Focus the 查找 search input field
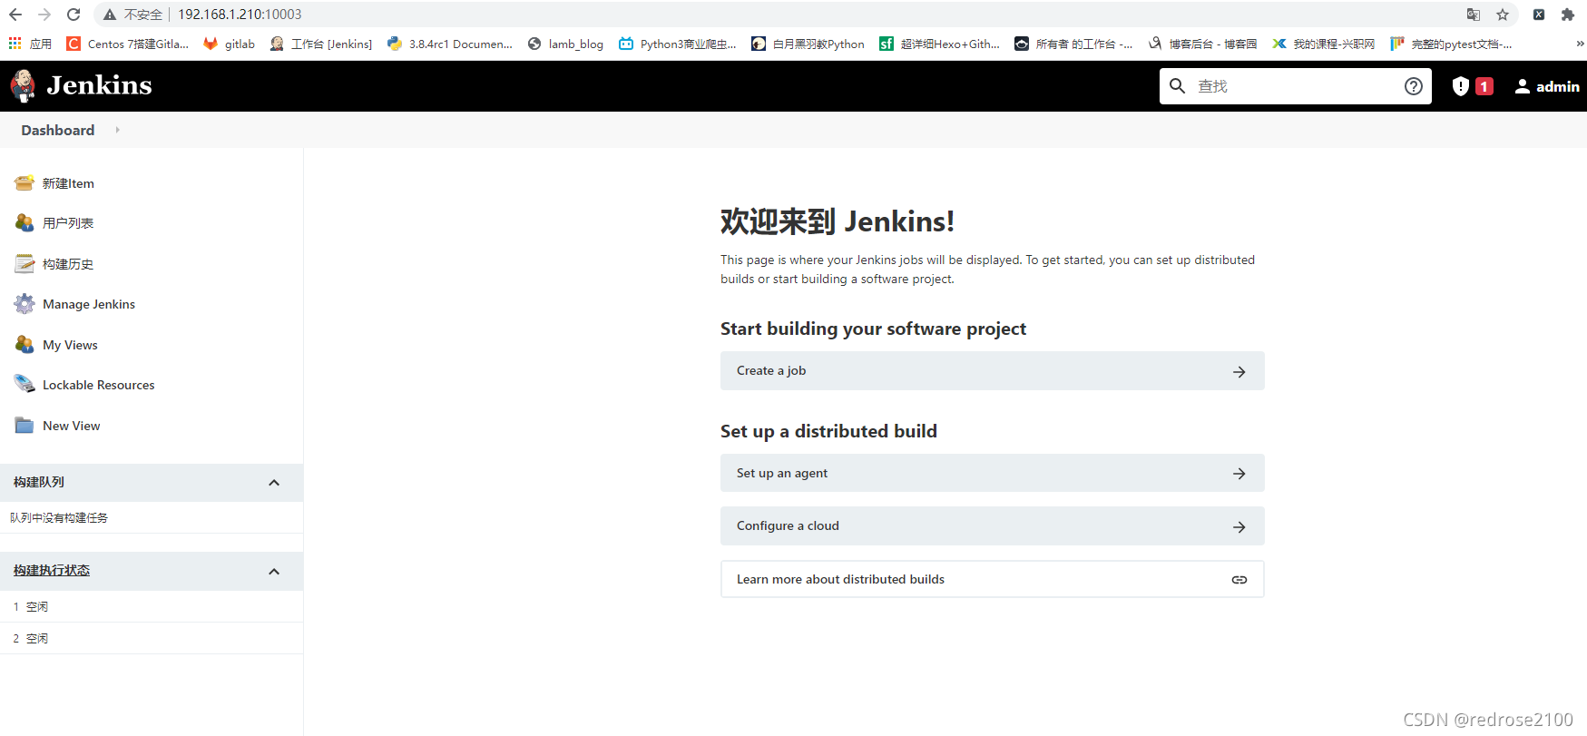1587x736 pixels. click(1295, 86)
